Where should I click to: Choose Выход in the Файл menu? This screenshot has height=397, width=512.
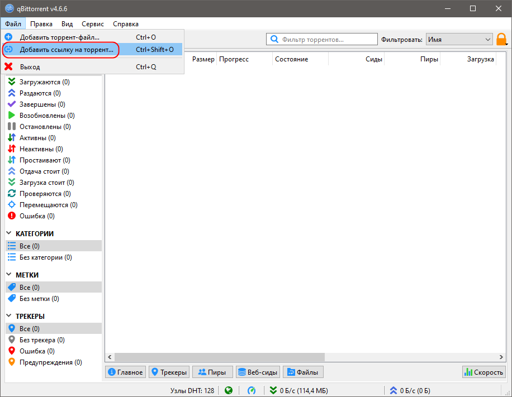pyautogui.click(x=92, y=66)
